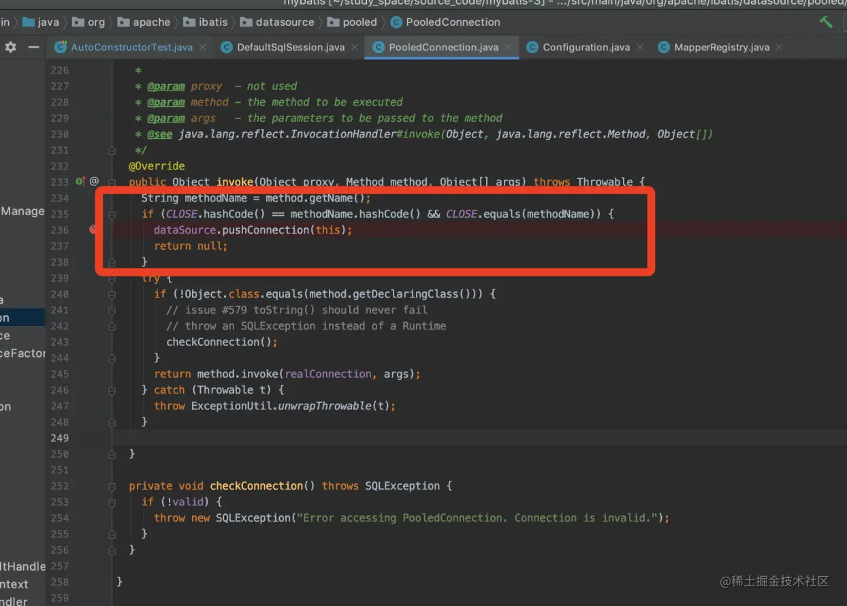The width and height of the screenshot is (847, 606).
Task: Collapse fold marker at line 256
Action: [112, 549]
